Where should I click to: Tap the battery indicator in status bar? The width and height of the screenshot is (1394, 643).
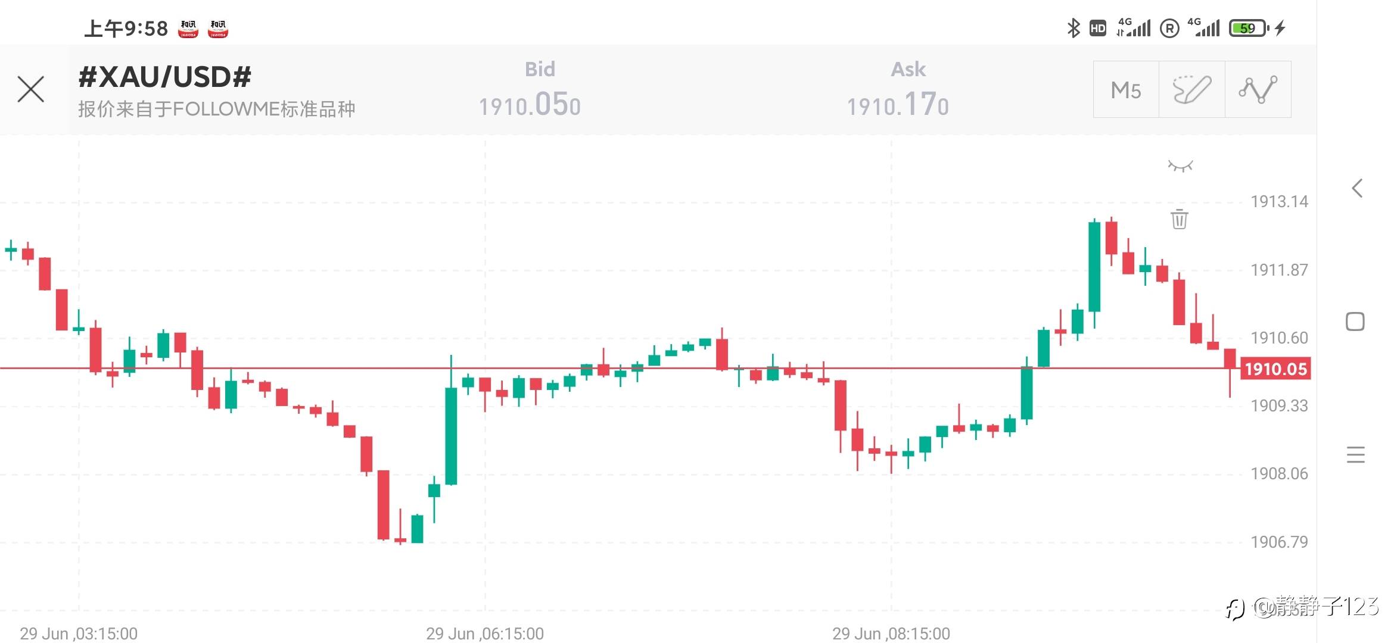coord(1249,28)
